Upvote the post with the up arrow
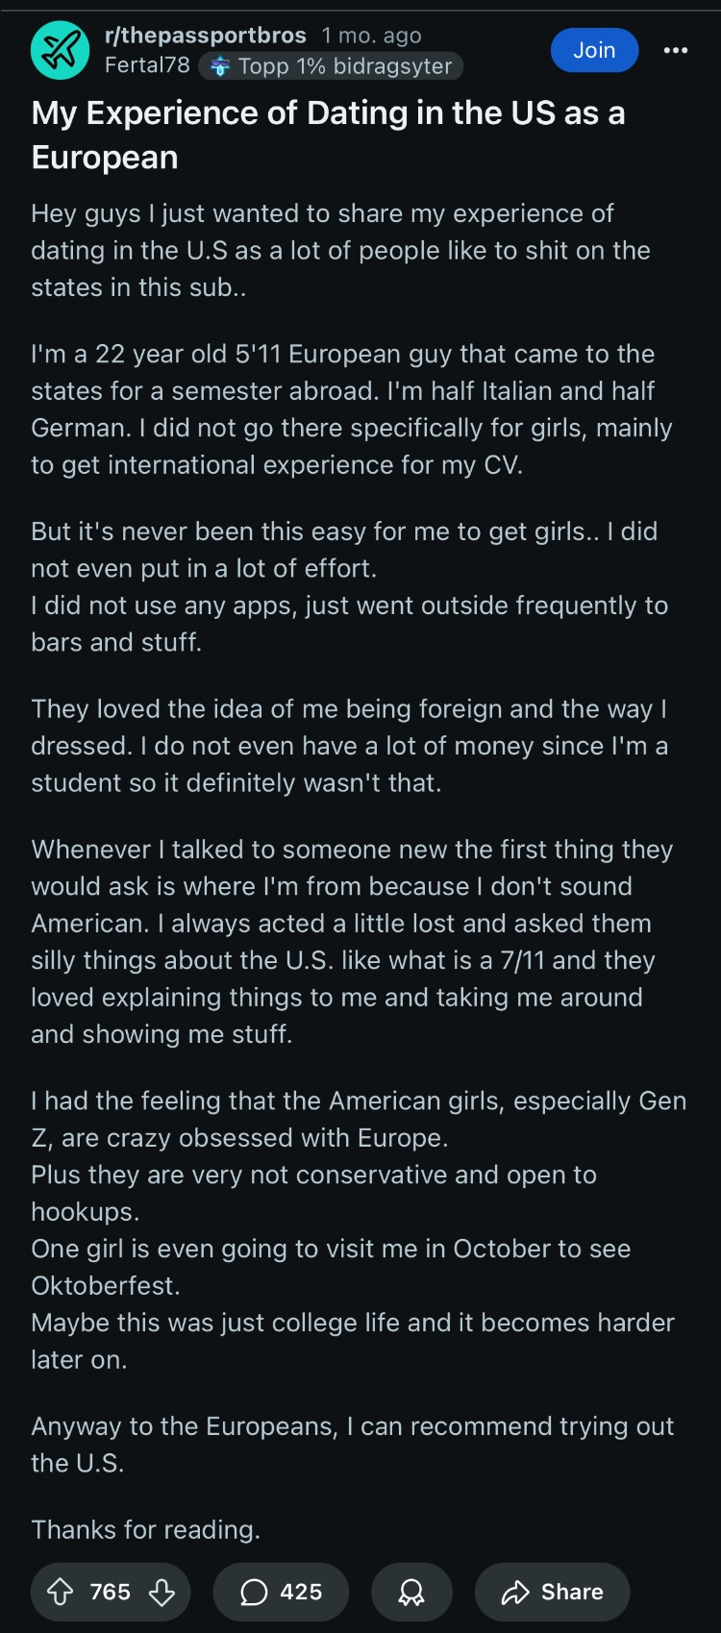The image size is (721, 1633). tap(61, 1593)
